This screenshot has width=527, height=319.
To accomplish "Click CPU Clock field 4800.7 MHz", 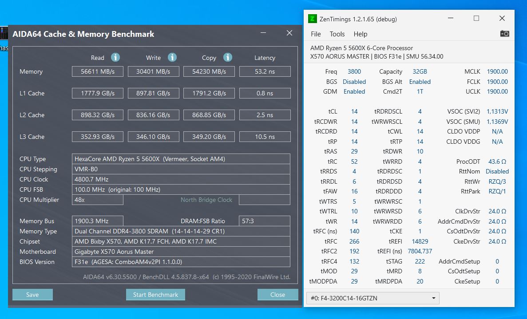I will [x=181, y=179].
